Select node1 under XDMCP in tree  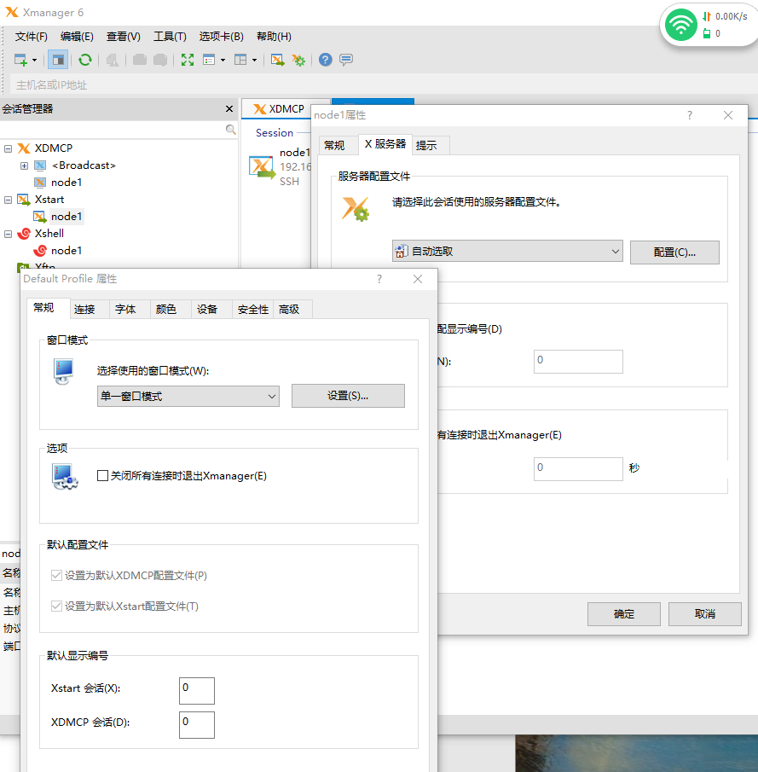(67, 183)
